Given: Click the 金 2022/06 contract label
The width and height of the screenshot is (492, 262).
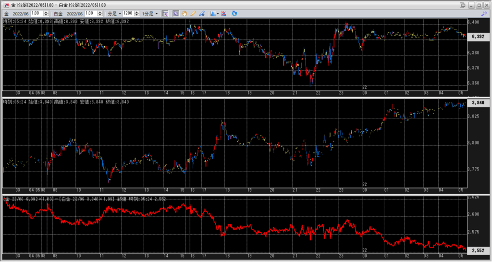Looking at the screenshot, I should point(17,14).
